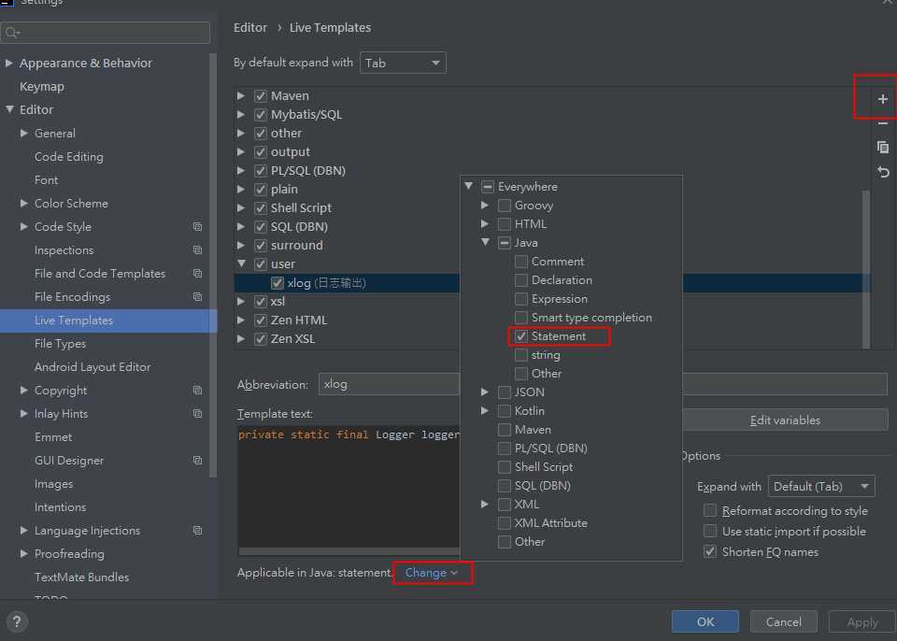The image size is (897, 641).
Task: Click the OK button
Action: [705, 621]
